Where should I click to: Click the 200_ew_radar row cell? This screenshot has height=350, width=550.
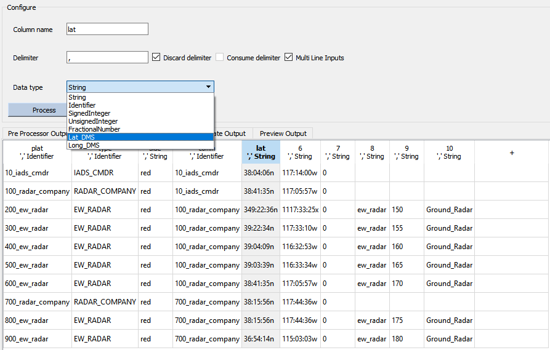pos(37,210)
